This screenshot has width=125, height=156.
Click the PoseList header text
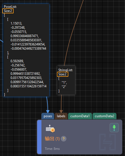(10, 7)
